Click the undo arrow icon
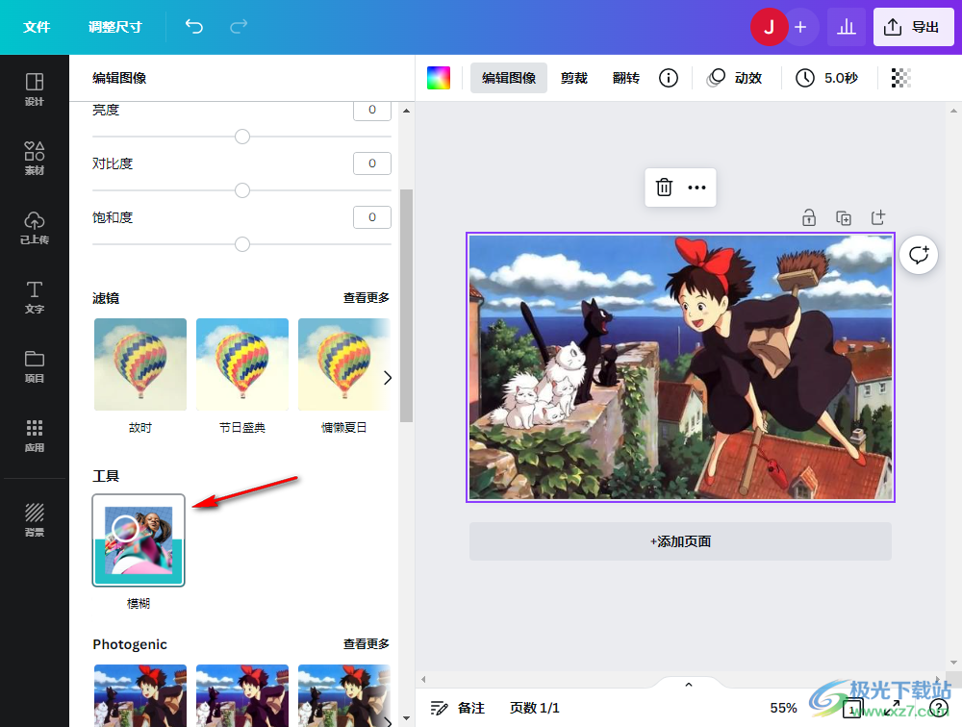This screenshot has width=962, height=727. pyautogui.click(x=194, y=26)
